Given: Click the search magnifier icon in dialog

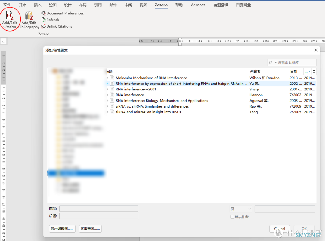Looking at the screenshot, I should (271, 62).
